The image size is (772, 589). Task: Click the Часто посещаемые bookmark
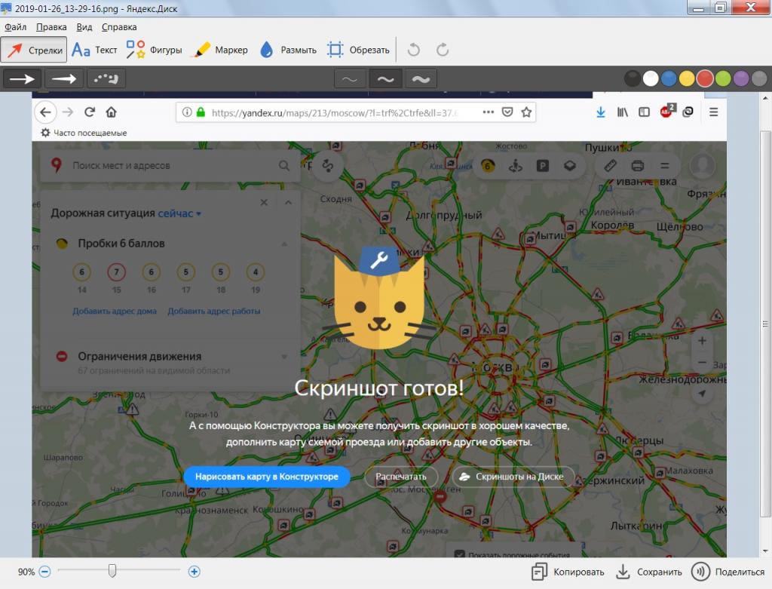[x=84, y=133]
